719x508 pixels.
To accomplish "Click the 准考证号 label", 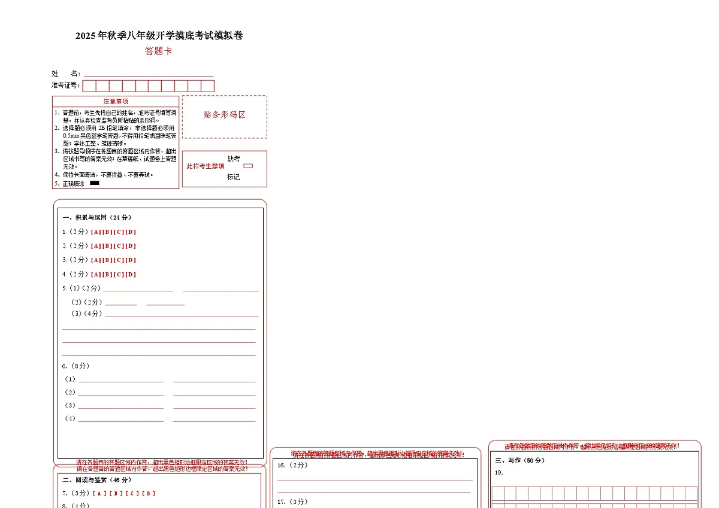I will click(66, 86).
